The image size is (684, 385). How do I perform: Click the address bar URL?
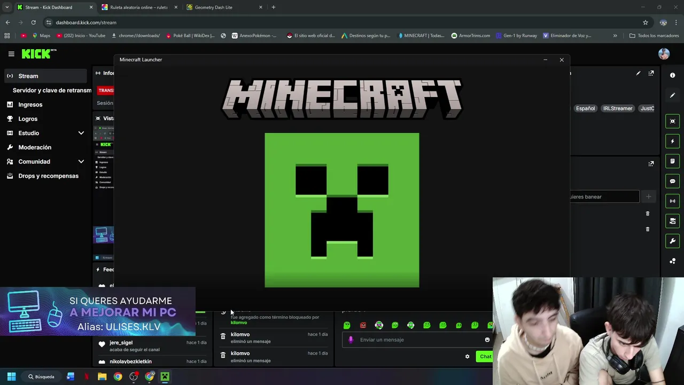click(86, 22)
